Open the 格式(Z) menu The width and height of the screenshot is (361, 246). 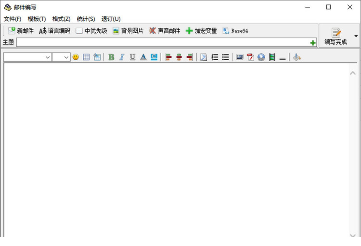click(61, 19)
